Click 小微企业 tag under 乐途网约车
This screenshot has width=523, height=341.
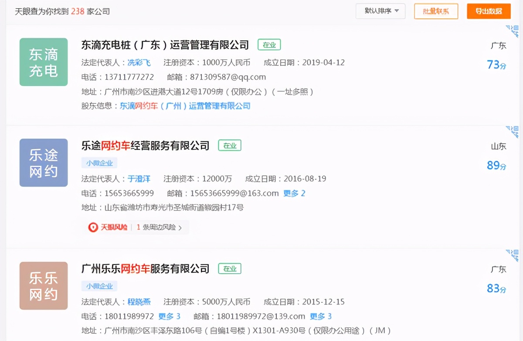click(x=99, y=163)
